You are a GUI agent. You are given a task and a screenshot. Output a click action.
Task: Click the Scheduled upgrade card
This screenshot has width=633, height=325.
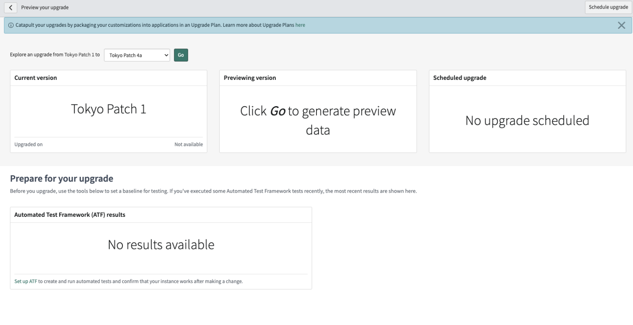point(527,111)
